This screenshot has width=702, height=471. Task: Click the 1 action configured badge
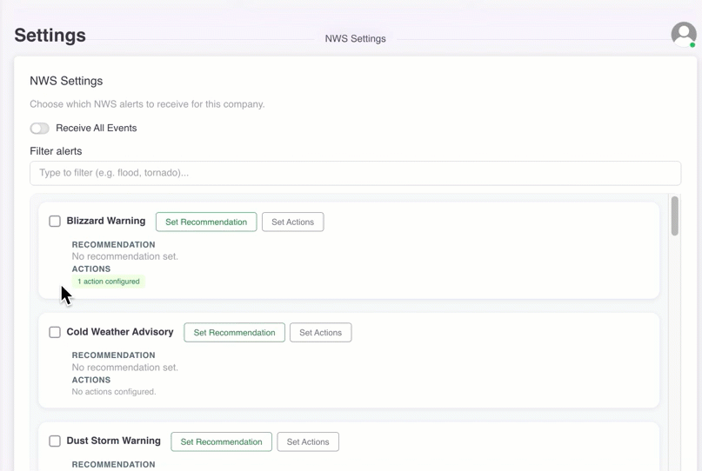coord(109,282)
